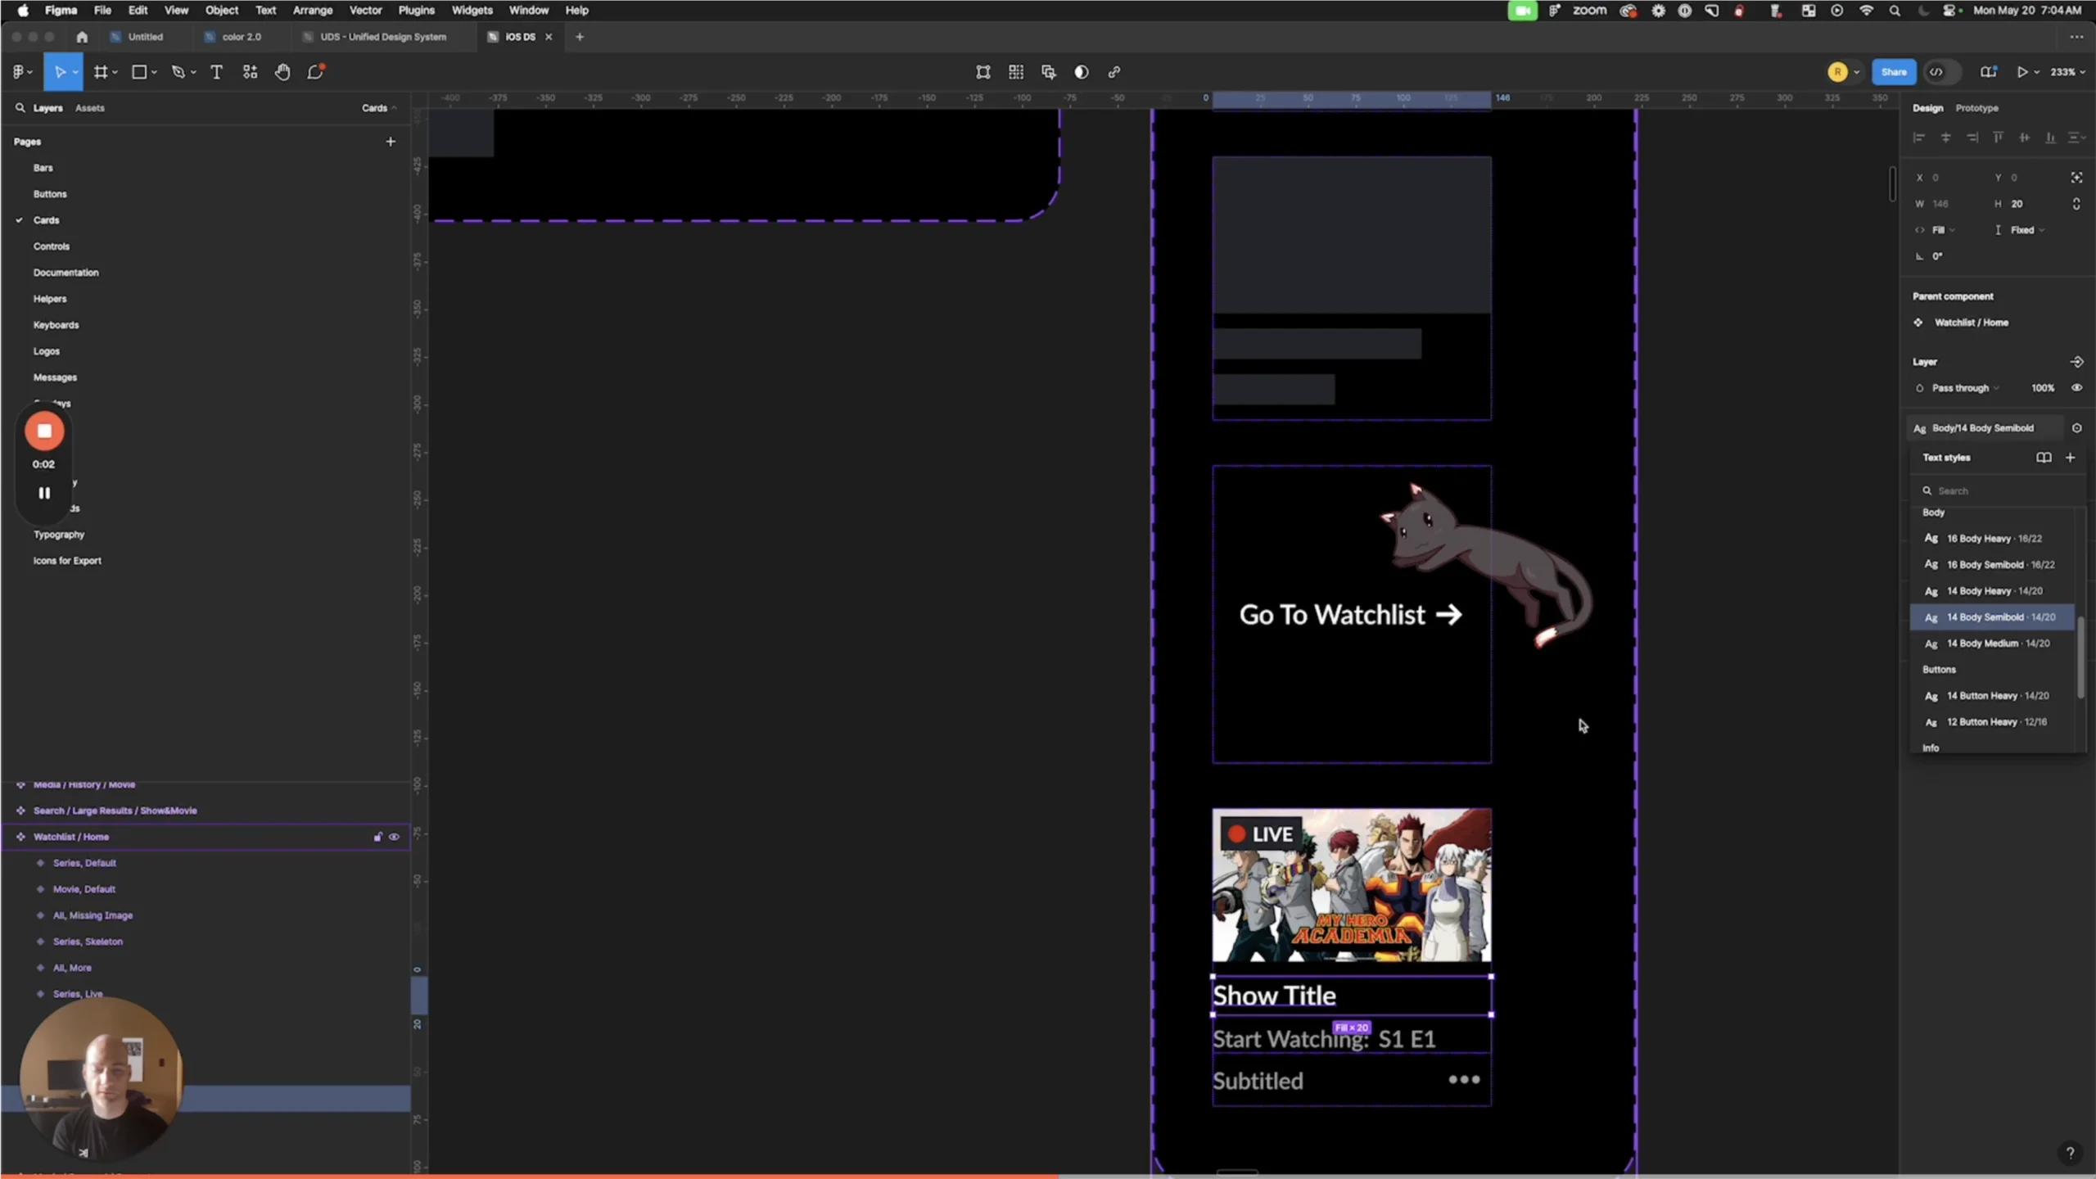Image resolution: width=2096 pixels, height=1179 pixels.
Task: Select 16 Body Semibold text style
Action: 1994,565
